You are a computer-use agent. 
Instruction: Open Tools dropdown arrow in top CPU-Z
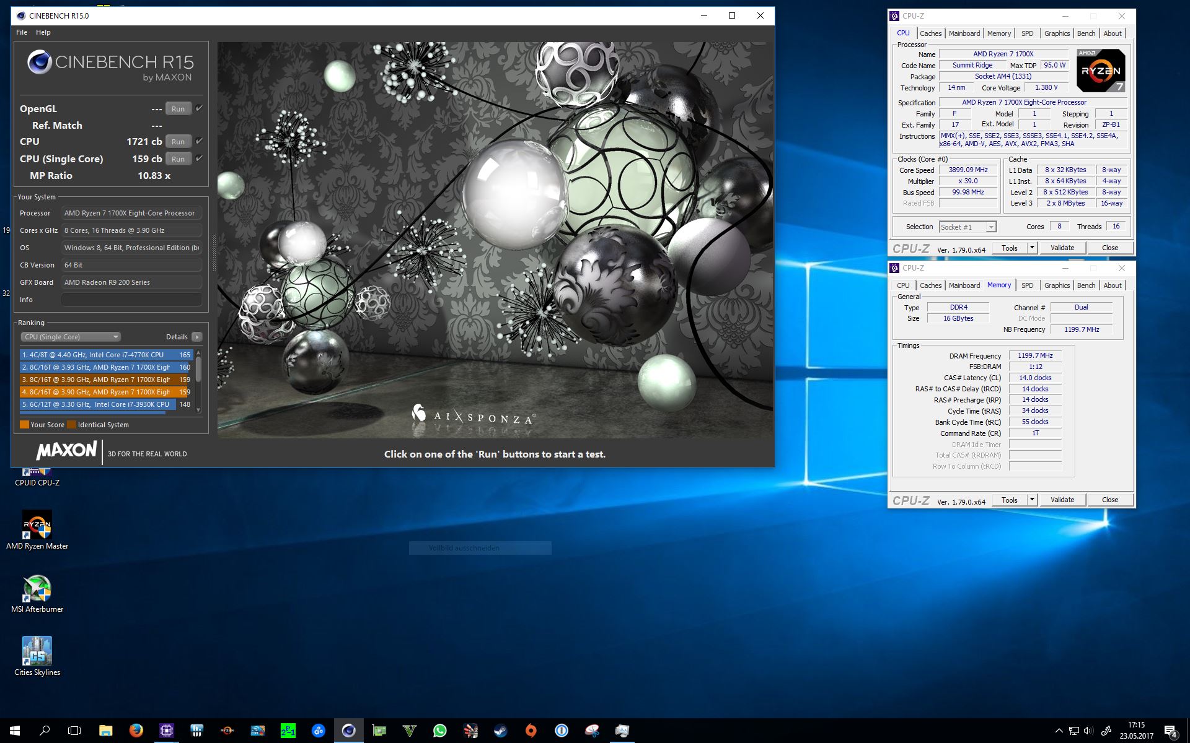1032,248
